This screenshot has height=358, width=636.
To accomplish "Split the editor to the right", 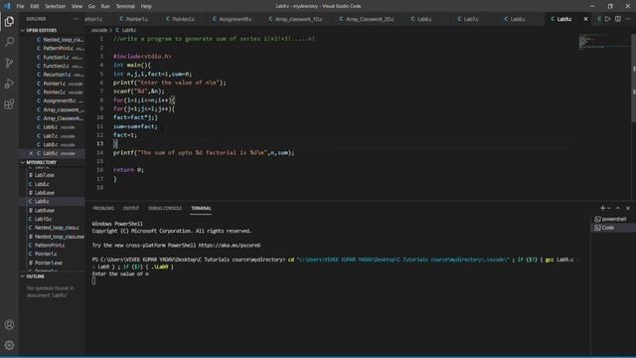I will (x=618, y=19).
